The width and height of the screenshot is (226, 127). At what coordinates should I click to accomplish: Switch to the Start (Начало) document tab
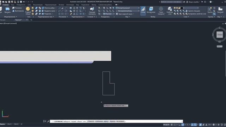3,20
